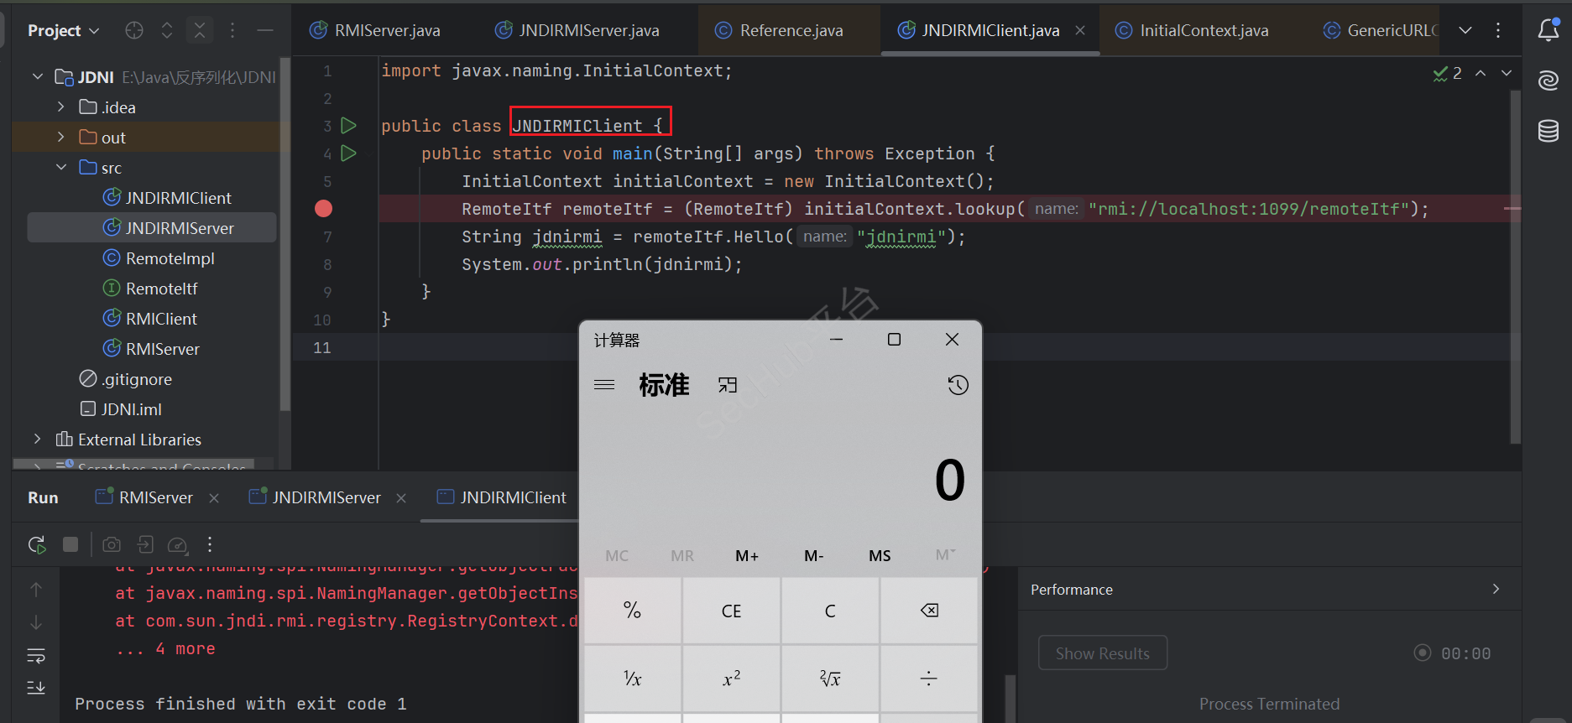
Task: Click the Show Results button
Action: [x=1102, y=653]
